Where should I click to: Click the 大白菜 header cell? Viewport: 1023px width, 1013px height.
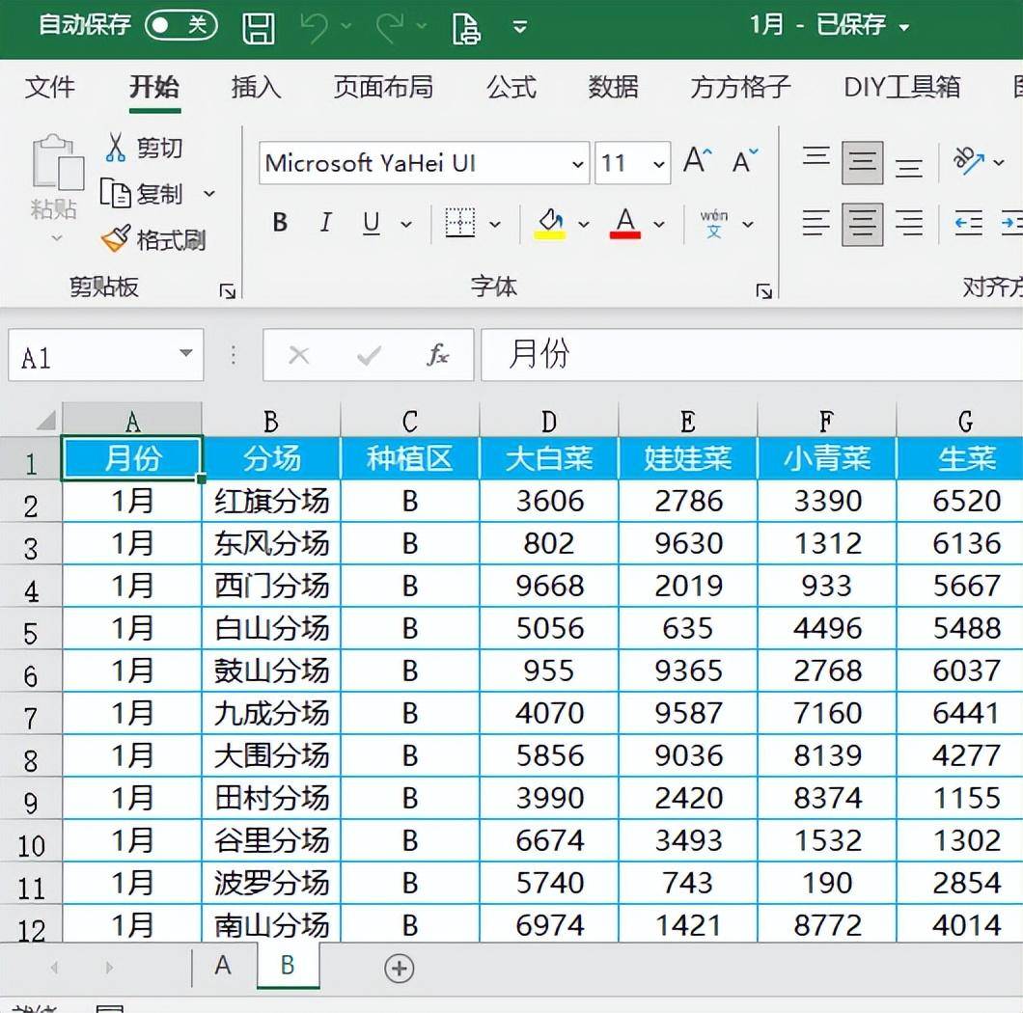point(549,458)
